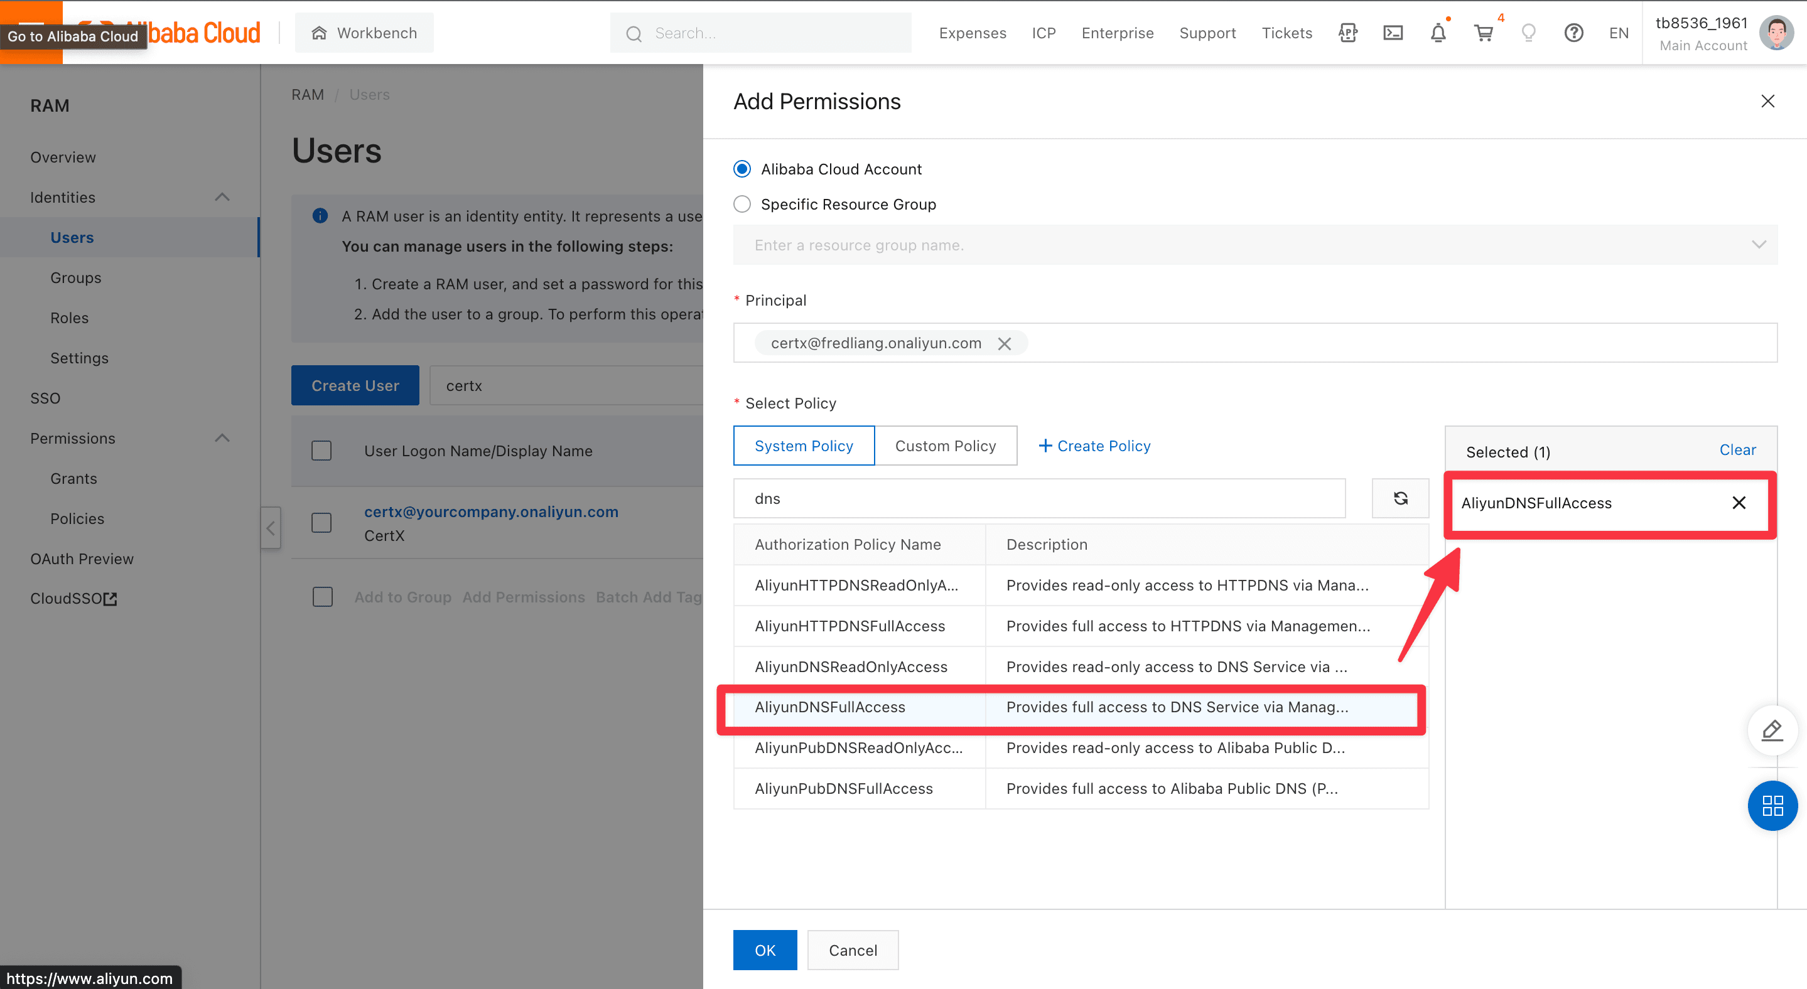Open SSO in RAM sidebar
Screen dimensions: 1807x989
pos(45,398)
